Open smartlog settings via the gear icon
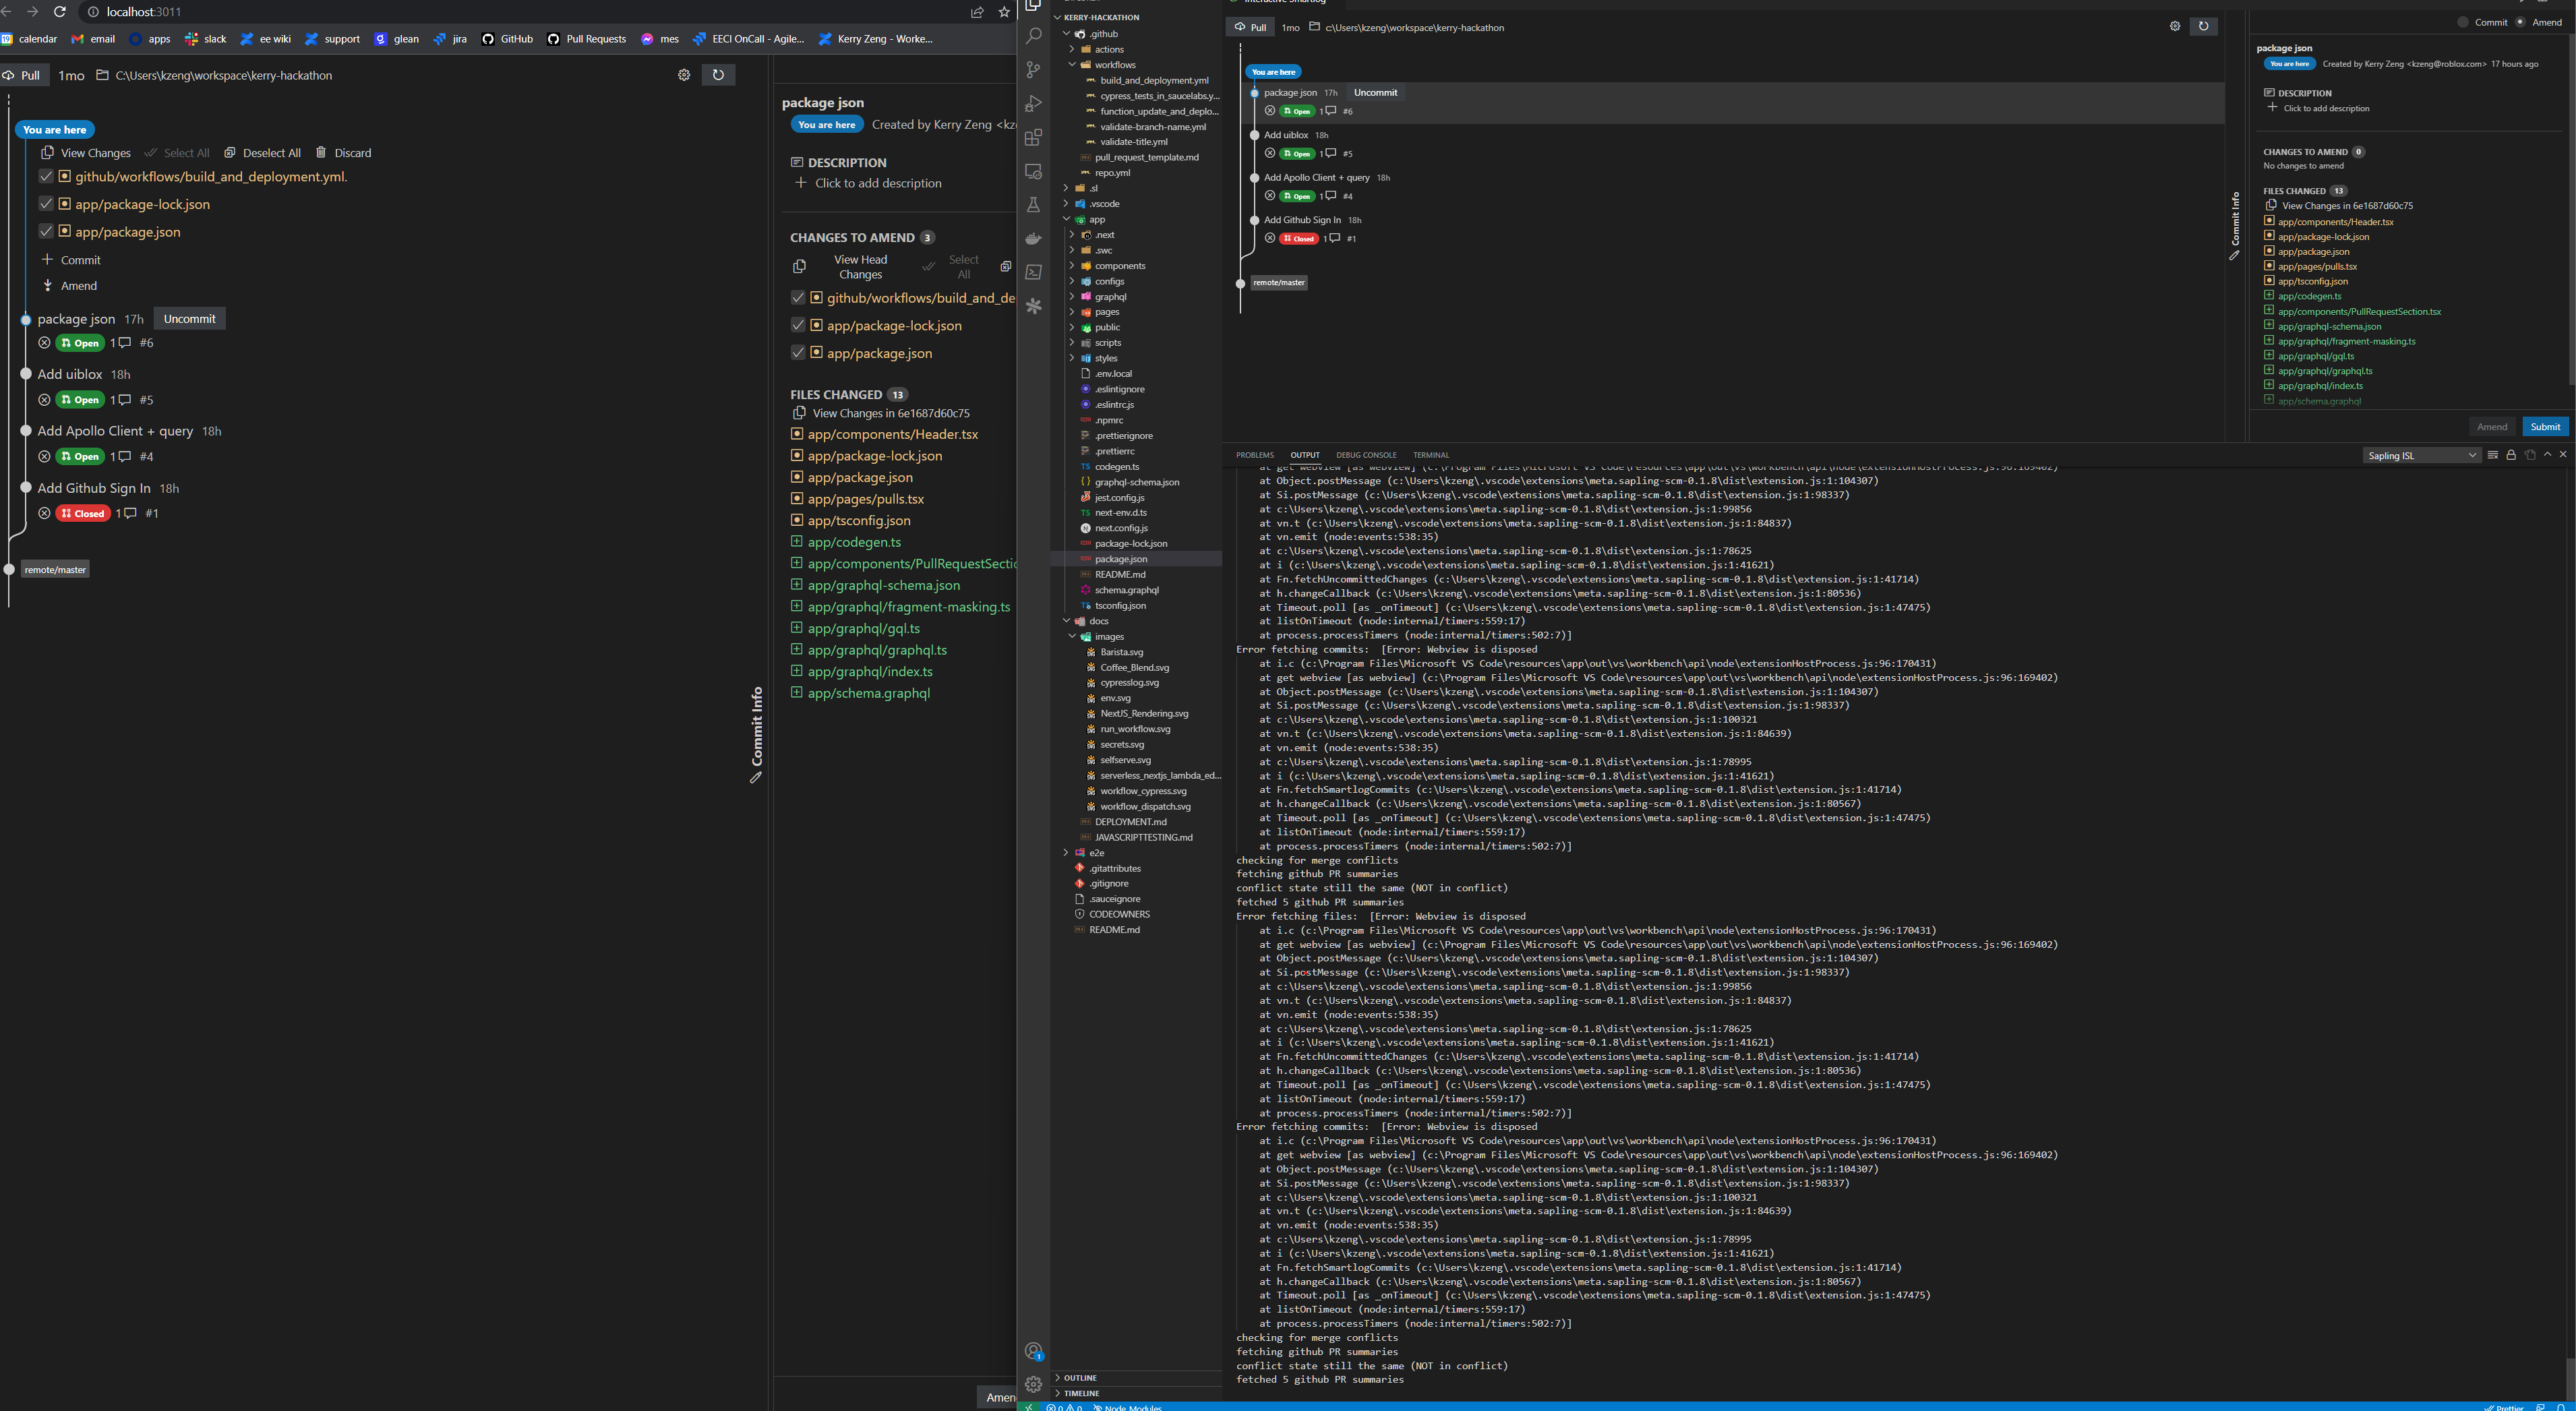The height and width of the screenshot is (1411, 2576). [684, 74]
